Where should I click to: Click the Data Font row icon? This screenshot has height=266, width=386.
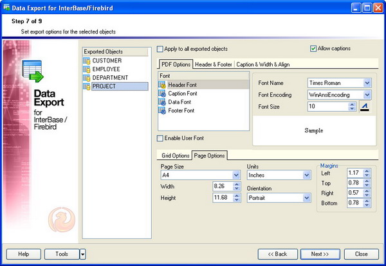pos(162,102)
